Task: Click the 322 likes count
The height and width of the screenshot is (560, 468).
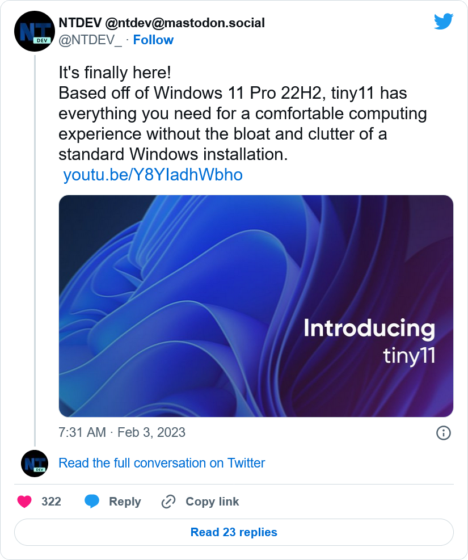Action: (x=51, y=502)
